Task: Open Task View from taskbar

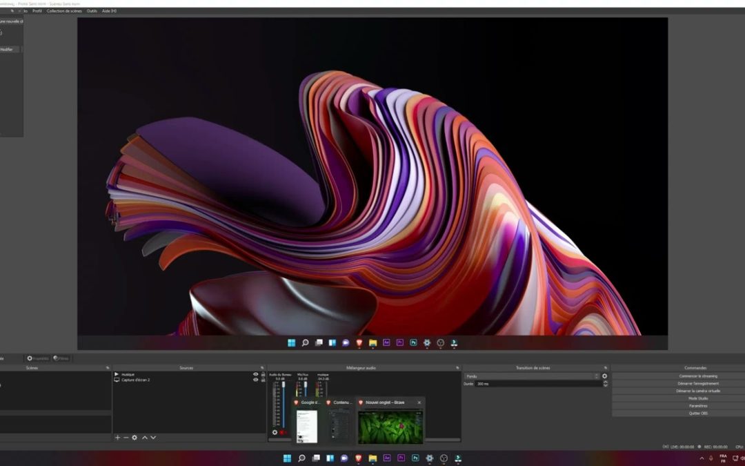Action: tap(315, 458)
